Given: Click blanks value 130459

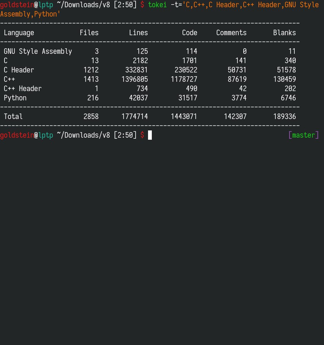Looking at the screenshot, I should 285,79.
